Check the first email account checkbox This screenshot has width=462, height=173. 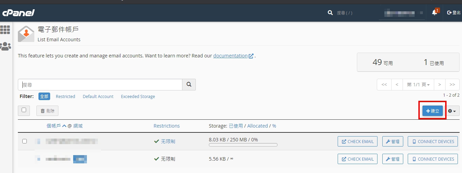pyautogui.click(x=24, y=141)
